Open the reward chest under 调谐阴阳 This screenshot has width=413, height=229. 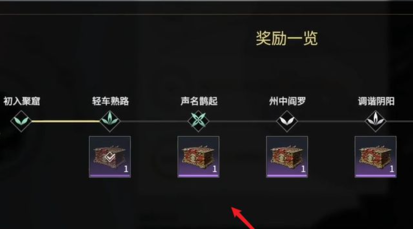click(x=375, y=156)
